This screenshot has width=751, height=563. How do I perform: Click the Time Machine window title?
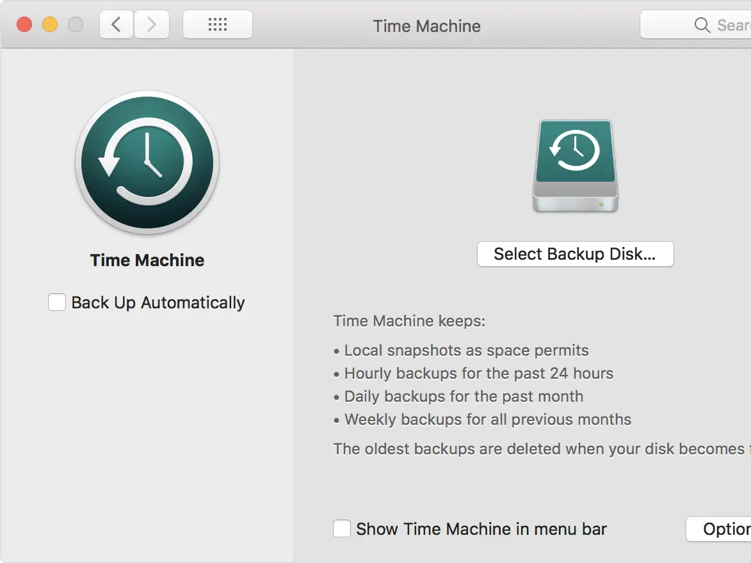[427, 26]
